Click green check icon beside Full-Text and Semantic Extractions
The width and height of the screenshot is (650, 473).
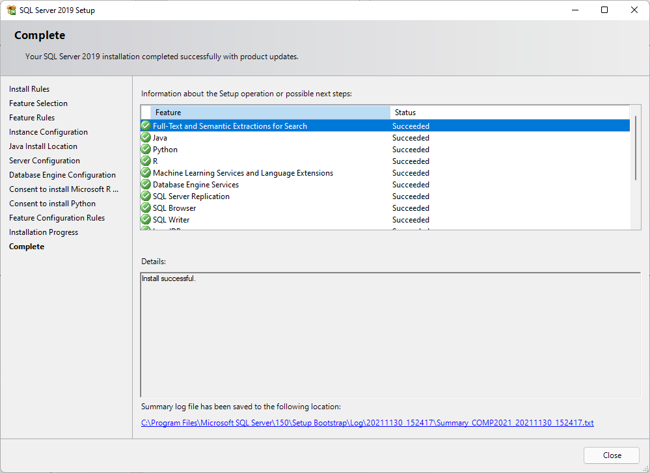146,126
